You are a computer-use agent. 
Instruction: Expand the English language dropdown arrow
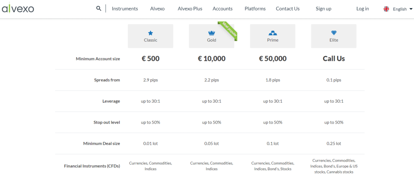411,9
